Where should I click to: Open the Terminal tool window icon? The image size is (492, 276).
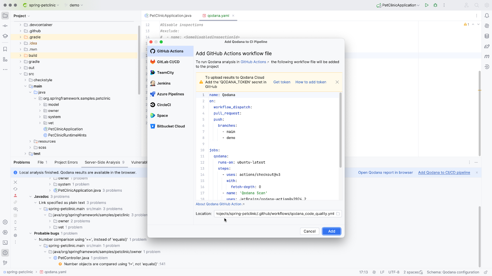tap(5, 243)
